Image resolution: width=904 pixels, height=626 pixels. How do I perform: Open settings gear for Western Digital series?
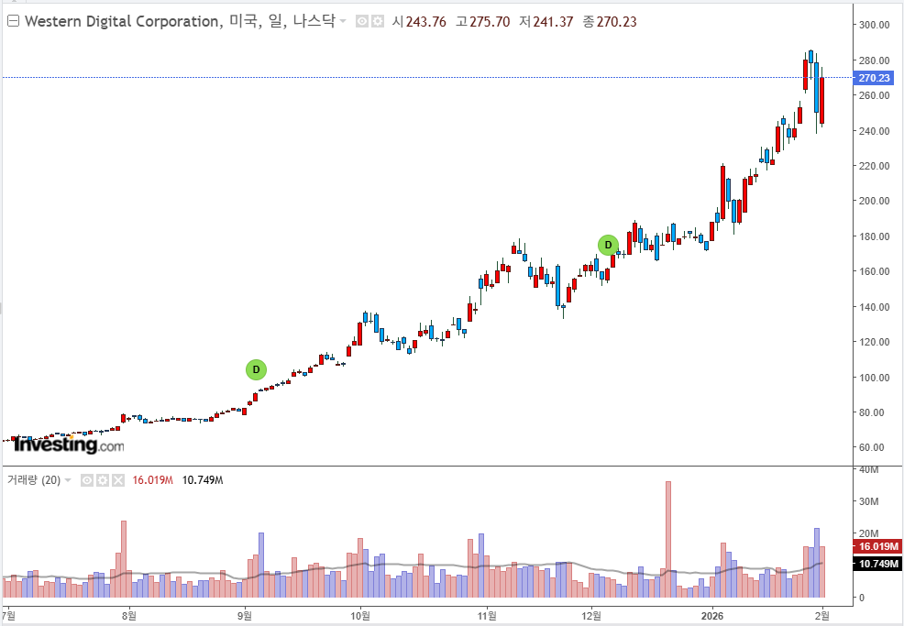[x=378, y=22]
